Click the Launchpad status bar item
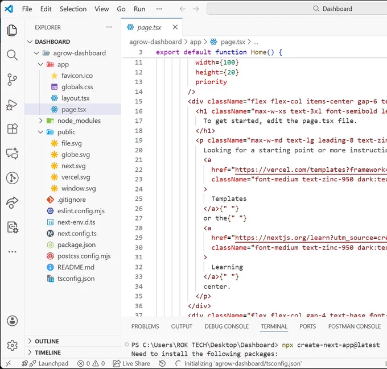 point(45,363)
